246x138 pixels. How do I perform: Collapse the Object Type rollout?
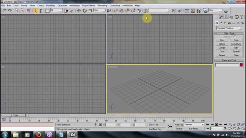[x=229, y=33]
